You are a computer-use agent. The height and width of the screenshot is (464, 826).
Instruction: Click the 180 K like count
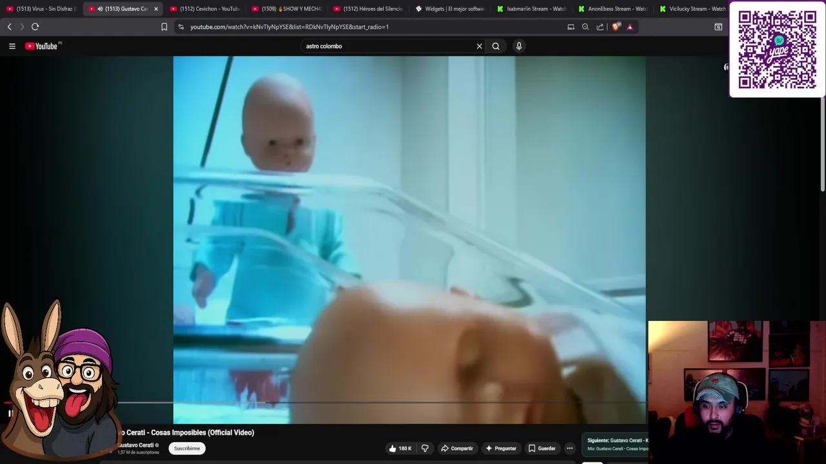tap(405, 449)
